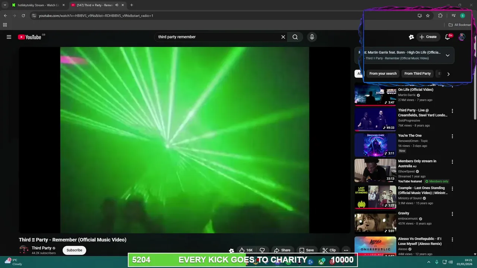Screen dimensions: 477x268
Task: Open Gravity embracemusic thumbnail
Action: click(x=375, y=222)
